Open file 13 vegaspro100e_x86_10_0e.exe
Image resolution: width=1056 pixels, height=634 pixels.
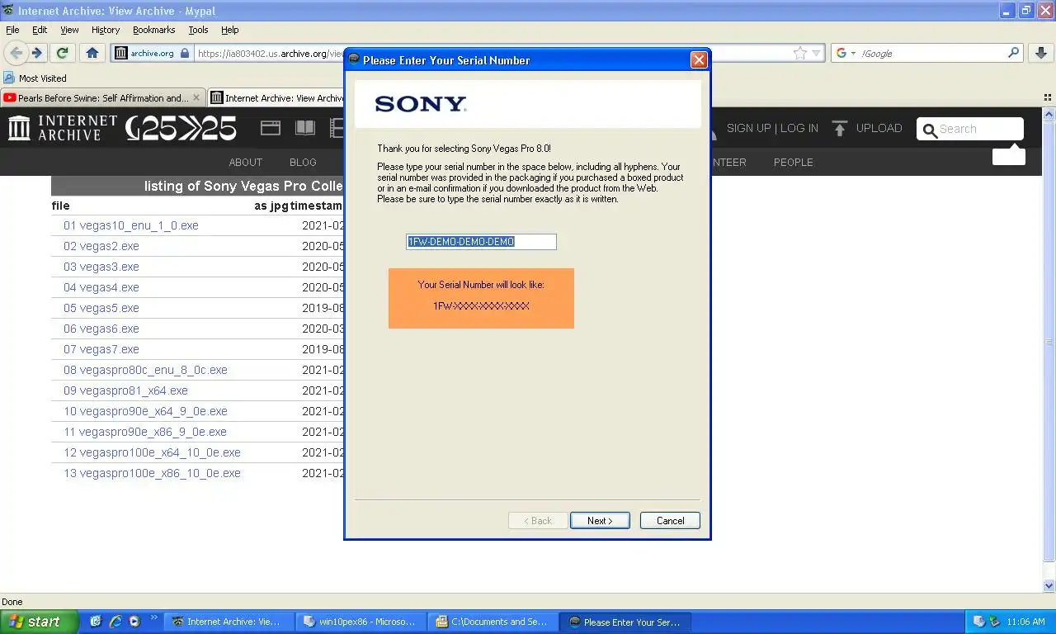tap(152, 473)
